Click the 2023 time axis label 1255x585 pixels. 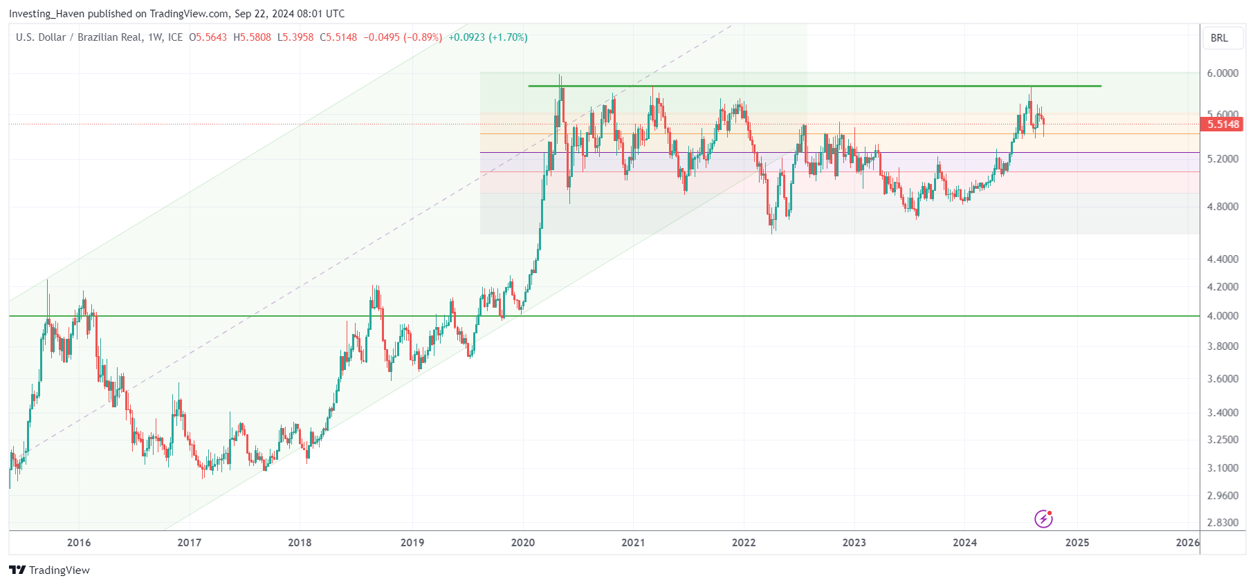point(854,542)
